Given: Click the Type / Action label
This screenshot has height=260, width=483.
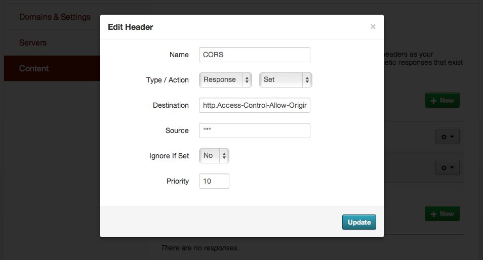Looking at the screenshot, I should click(x=167, y=80).
